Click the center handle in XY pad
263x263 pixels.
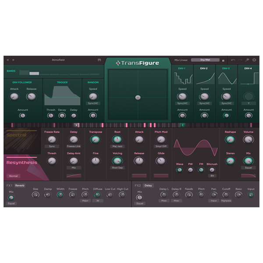[x=138, y=97]
